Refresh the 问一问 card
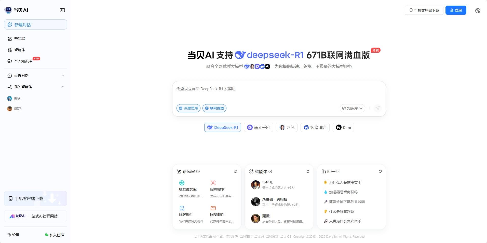The width and height of the screenshot is (487, 243). 380,171
